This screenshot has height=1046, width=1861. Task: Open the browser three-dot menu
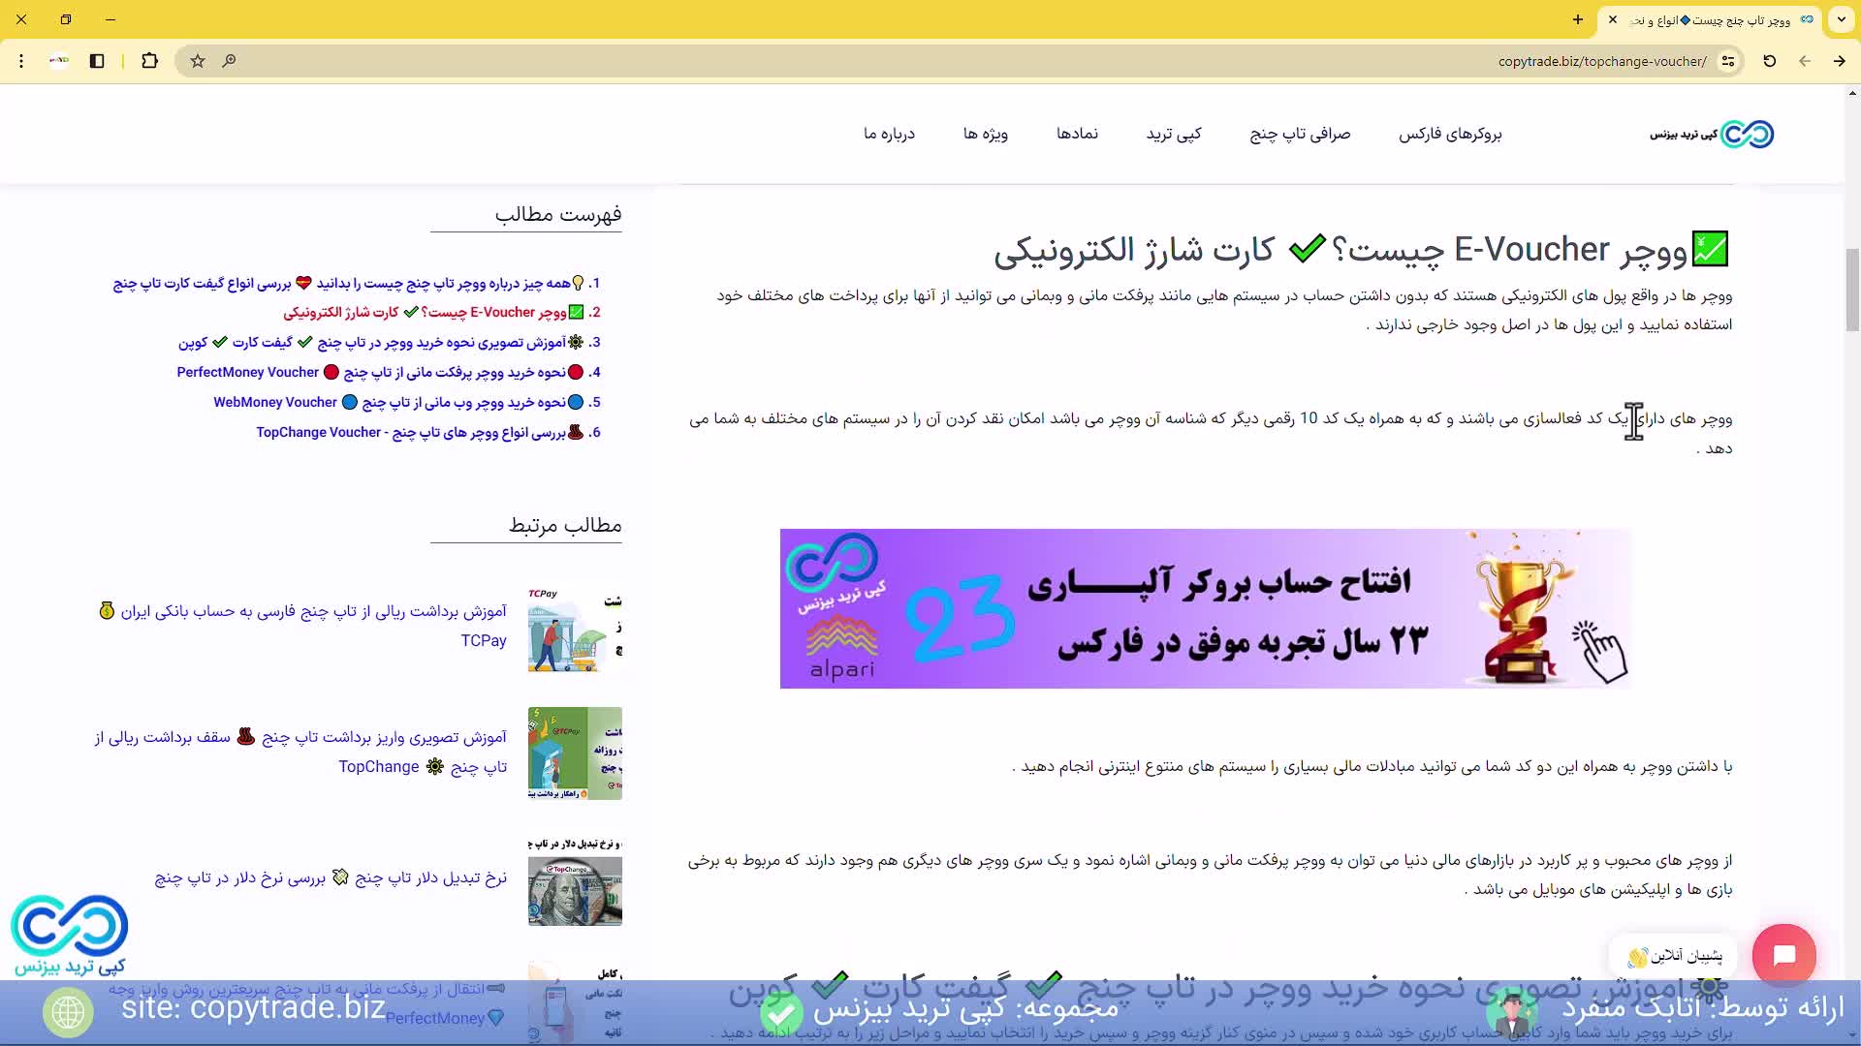point(21,61)
